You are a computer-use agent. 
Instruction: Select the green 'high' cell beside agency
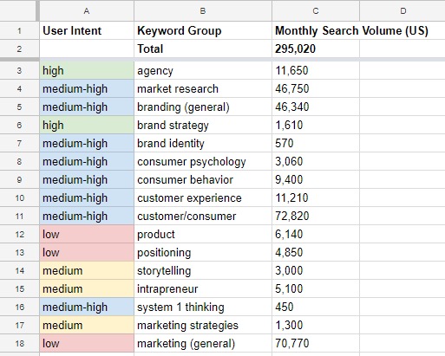pyautogui.click(x=87, y=70)
